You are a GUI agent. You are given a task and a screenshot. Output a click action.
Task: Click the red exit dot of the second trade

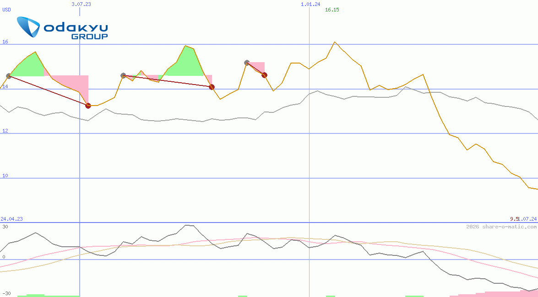[212, 87]
